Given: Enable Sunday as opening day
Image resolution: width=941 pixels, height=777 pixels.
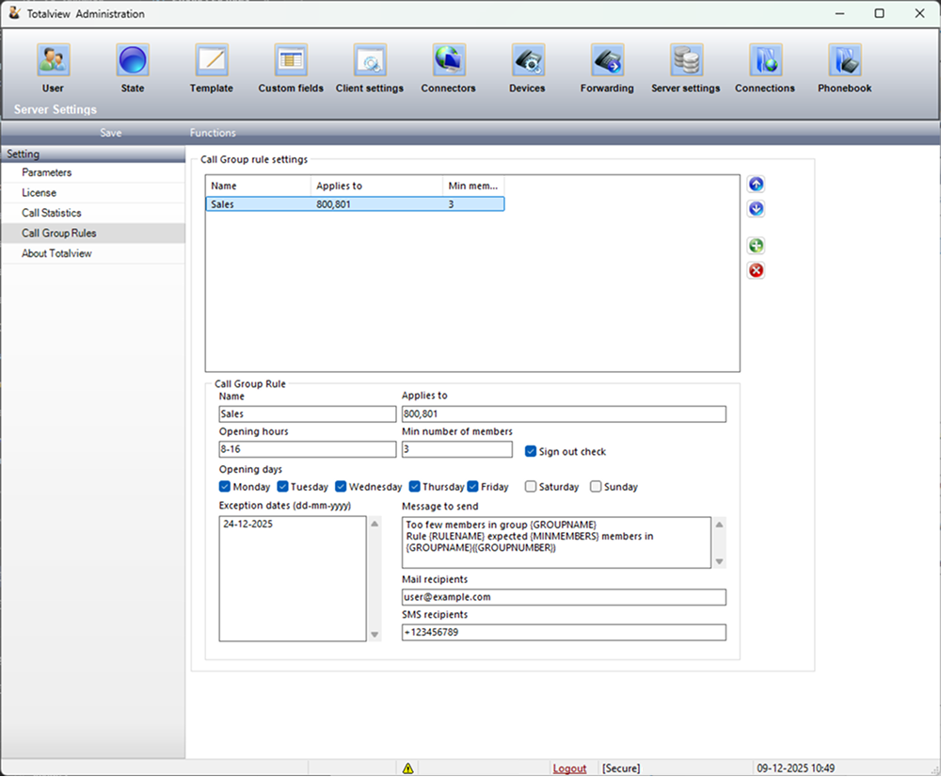Looking at the screenshot, I should click(596, 486).
